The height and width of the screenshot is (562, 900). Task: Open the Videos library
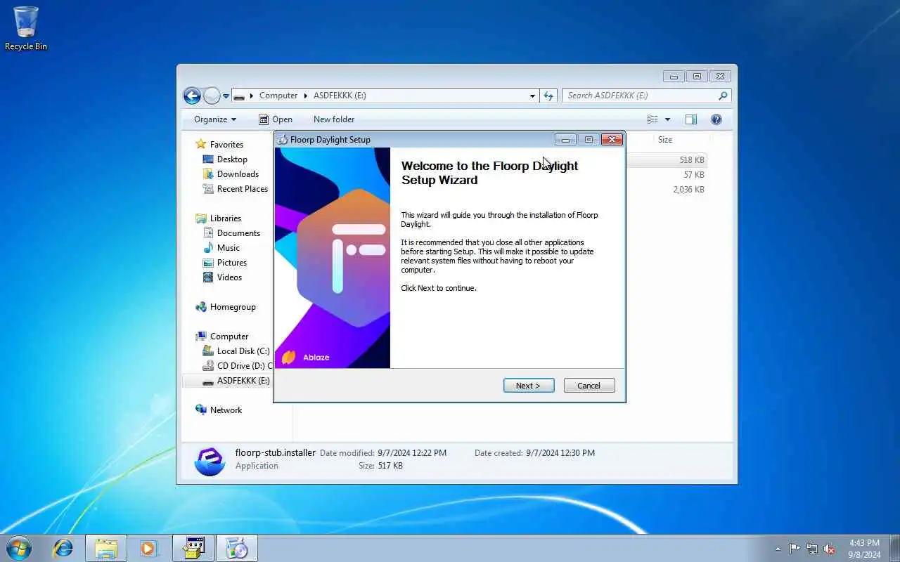[229, 277]
